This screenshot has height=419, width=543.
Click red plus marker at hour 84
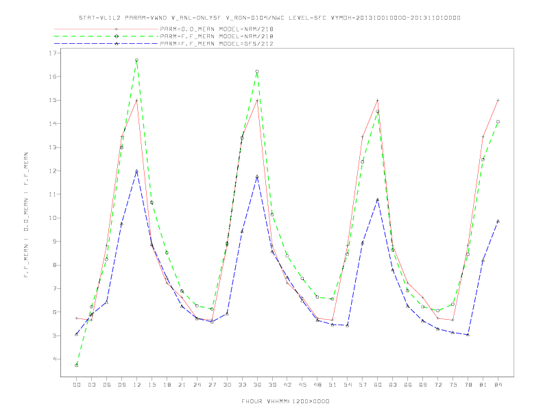[498, 100]
